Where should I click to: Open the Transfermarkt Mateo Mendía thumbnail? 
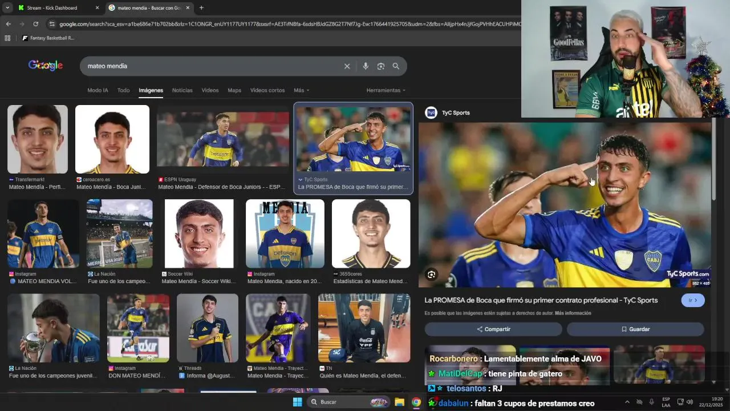click(x=38, y=139)
